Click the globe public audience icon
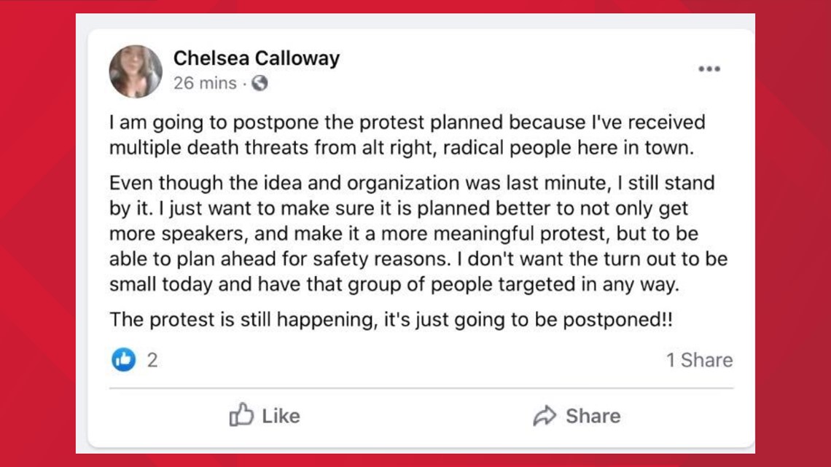The image size is (831, 467). click(260, 83)
